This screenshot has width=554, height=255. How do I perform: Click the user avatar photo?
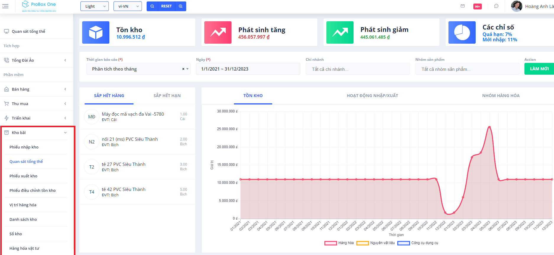pos(516,6)
